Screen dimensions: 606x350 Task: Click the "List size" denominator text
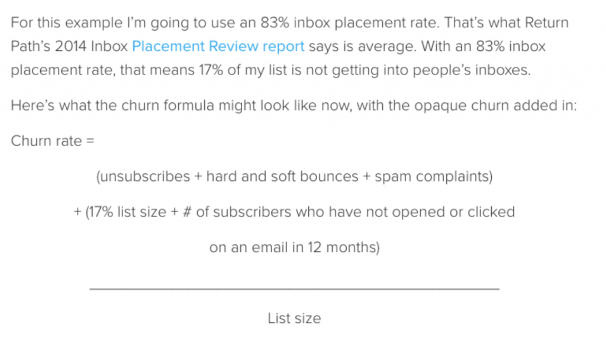pyautogui.click(x=295, y=319)
